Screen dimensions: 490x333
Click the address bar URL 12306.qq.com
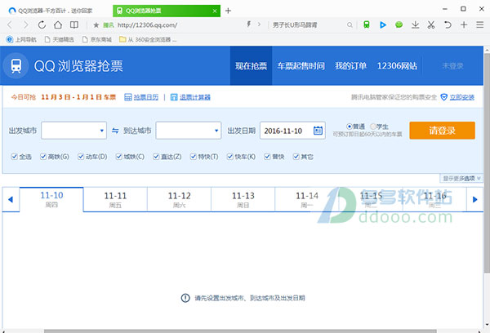click(x=148, y=25)
